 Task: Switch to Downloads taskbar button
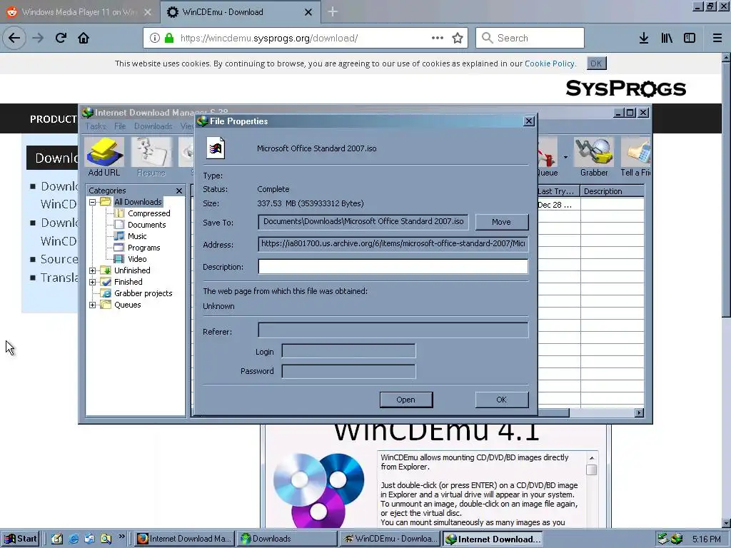tap(287, 539)
